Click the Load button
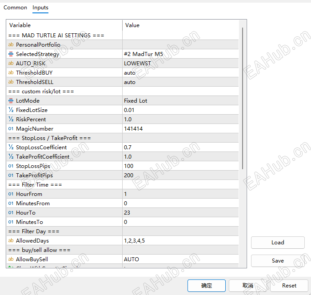 (x=278, y=243)
